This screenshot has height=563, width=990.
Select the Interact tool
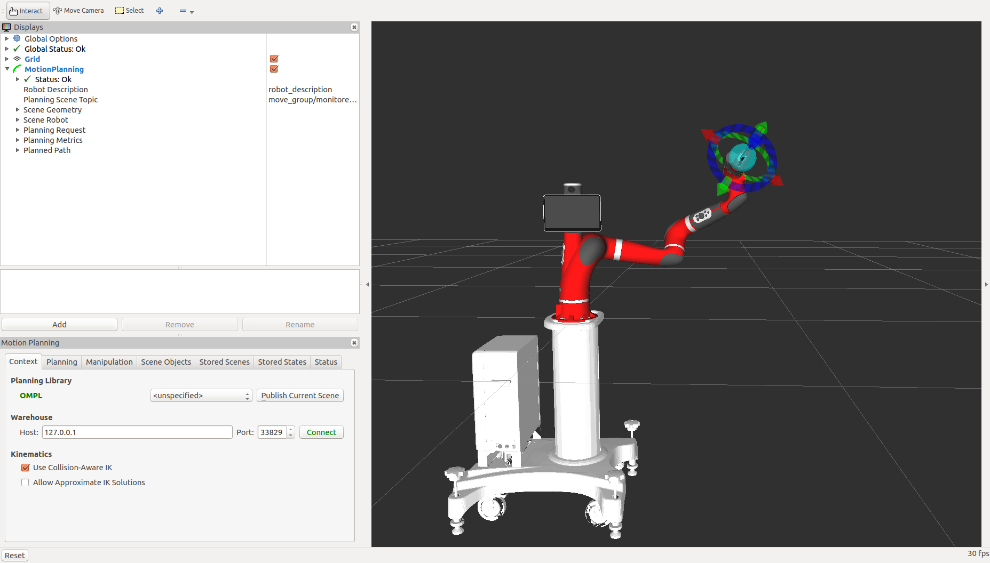(28, 11)
